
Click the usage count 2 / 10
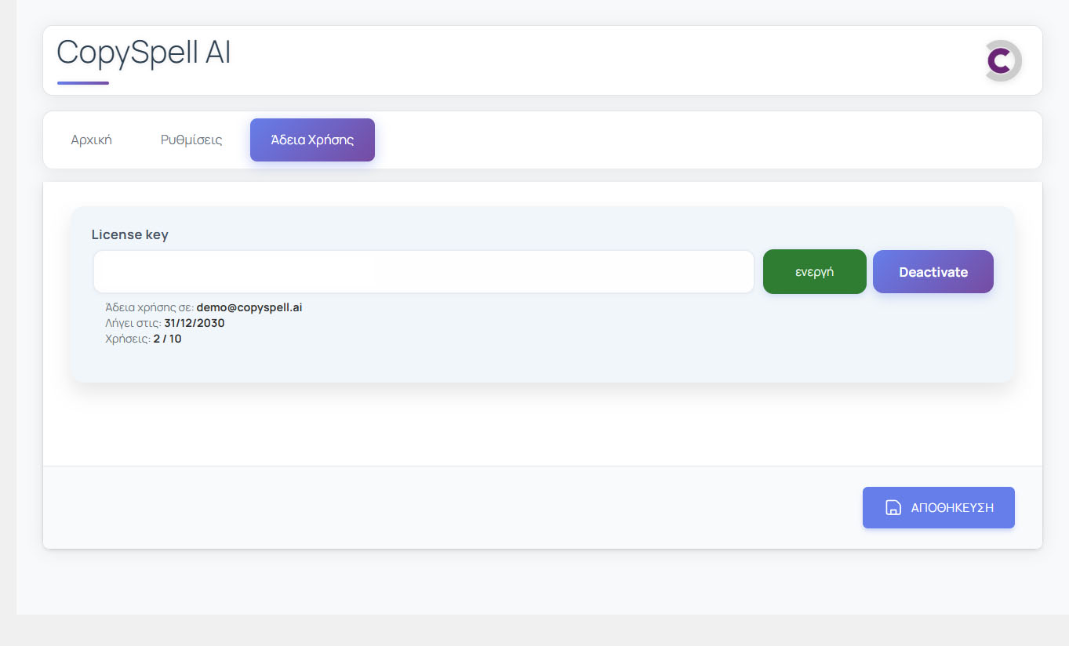(167, 339)
